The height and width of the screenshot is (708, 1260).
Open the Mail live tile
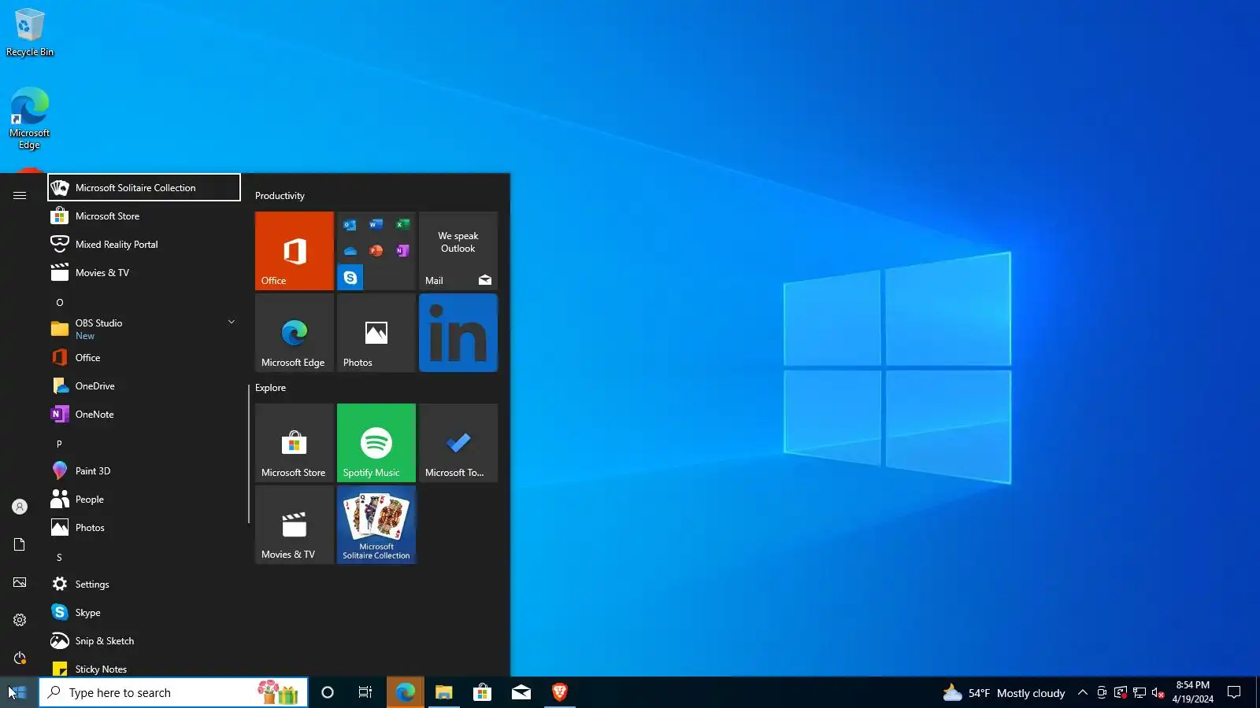tap(458, 251)
